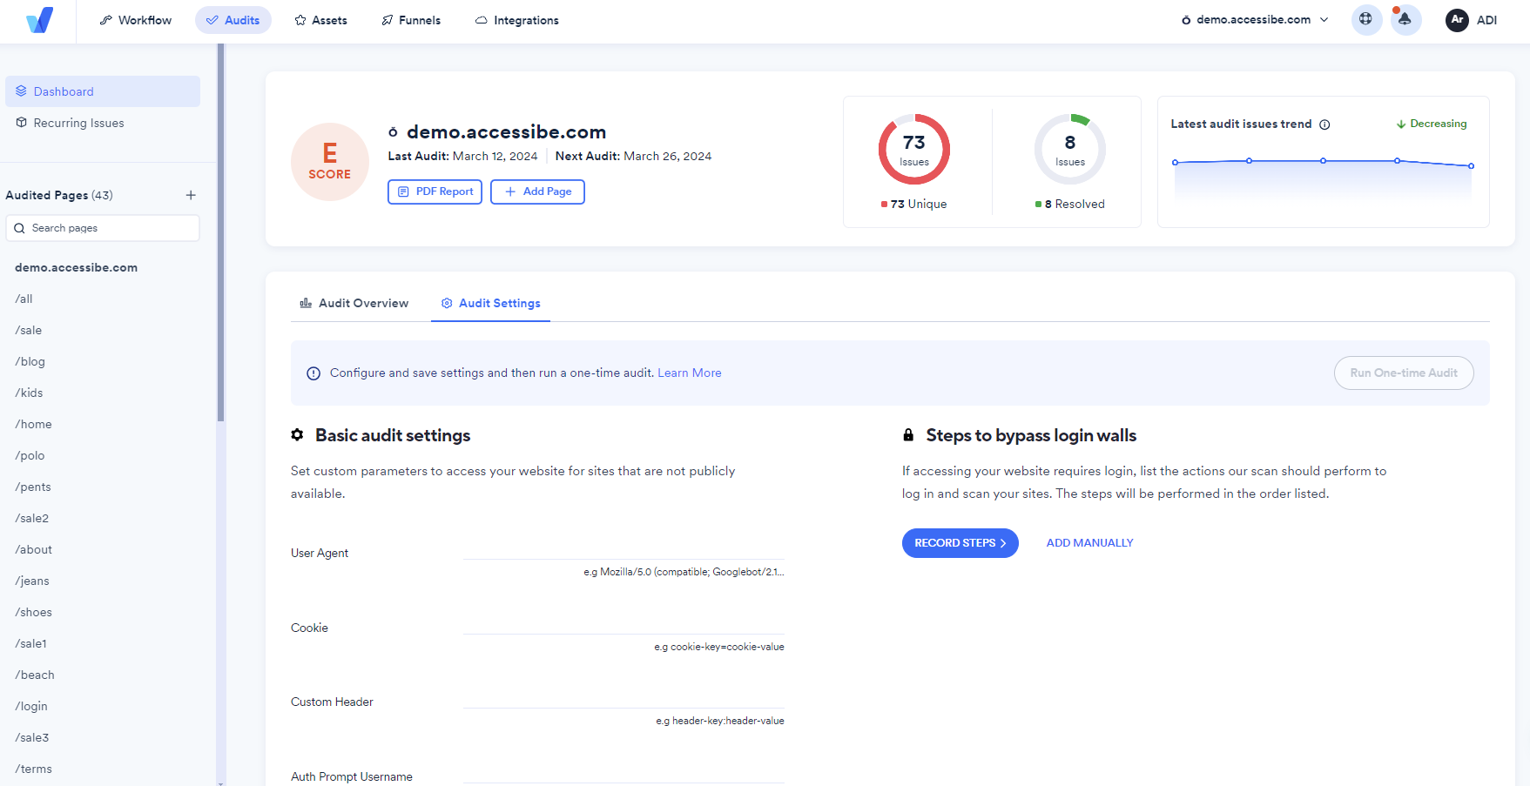Select the /home page
The height and width of the screenshot is (786, 1530).
pos(33,424)
